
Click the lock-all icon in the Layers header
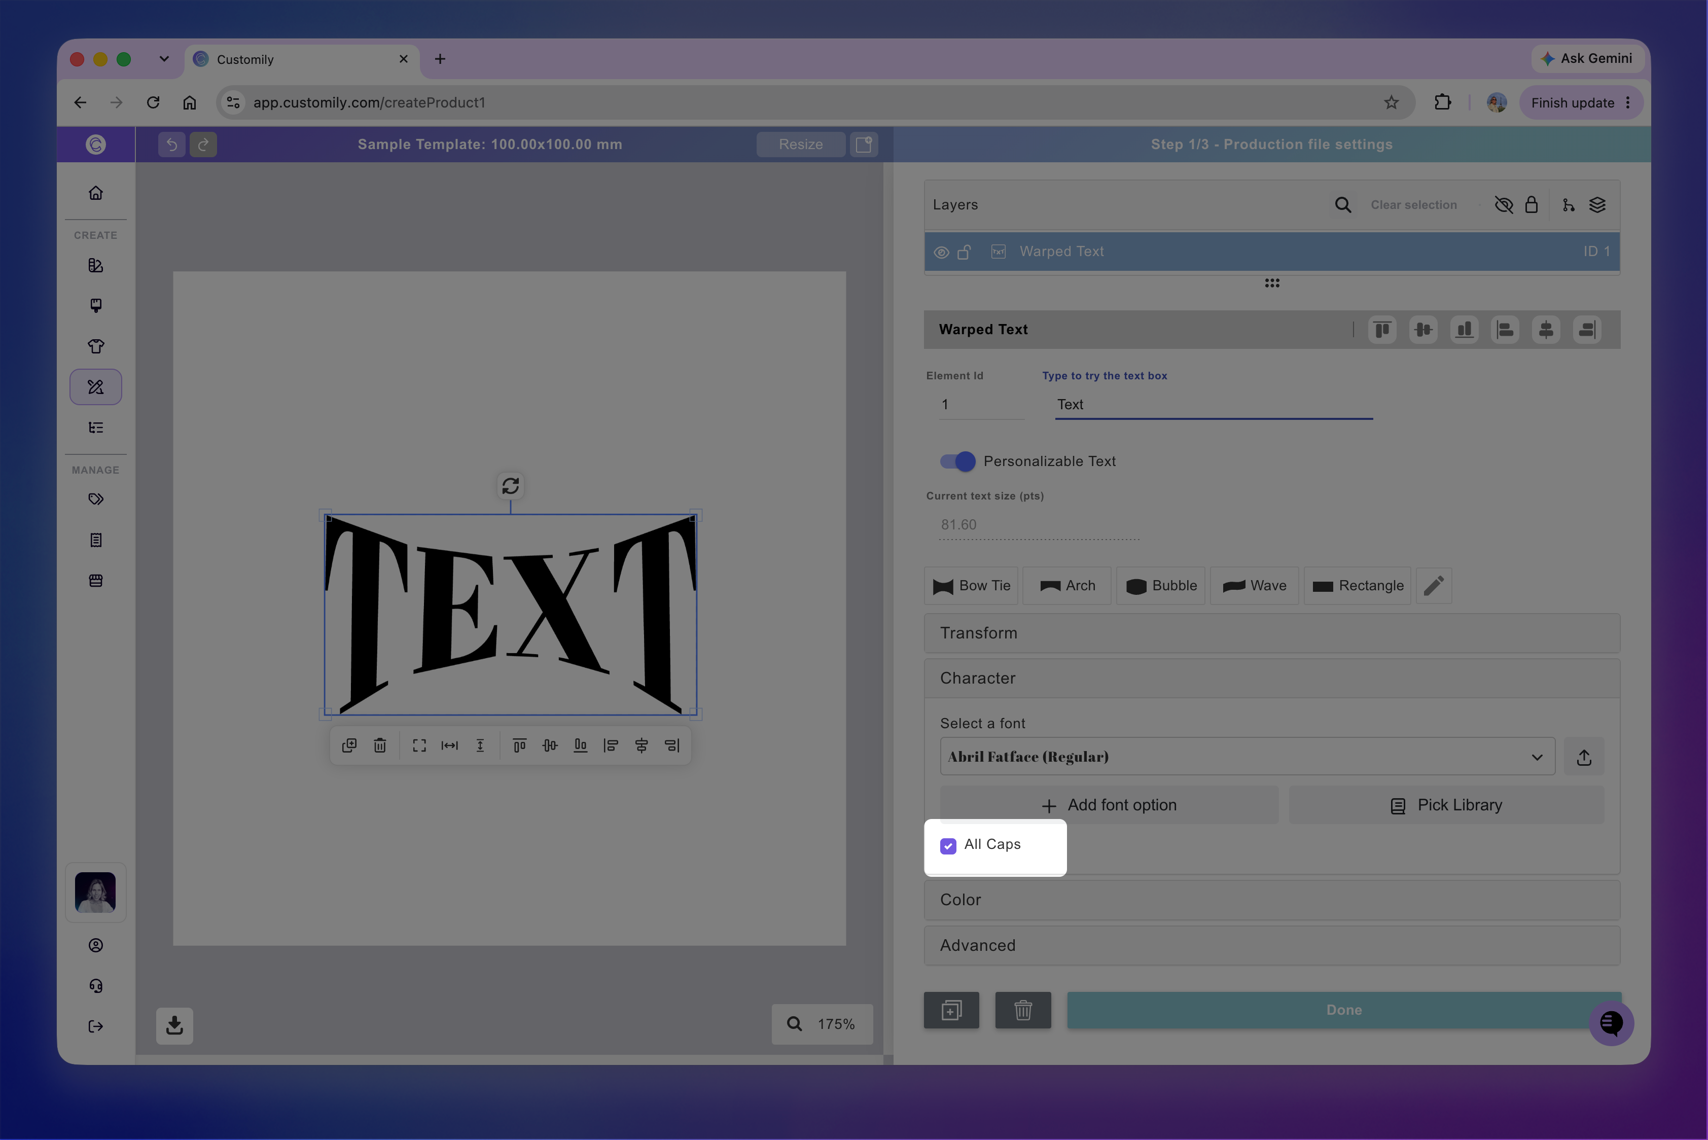point(1532,204)
